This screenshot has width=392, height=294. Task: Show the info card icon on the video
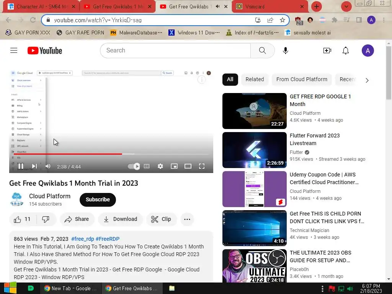[x=201, y=80]
